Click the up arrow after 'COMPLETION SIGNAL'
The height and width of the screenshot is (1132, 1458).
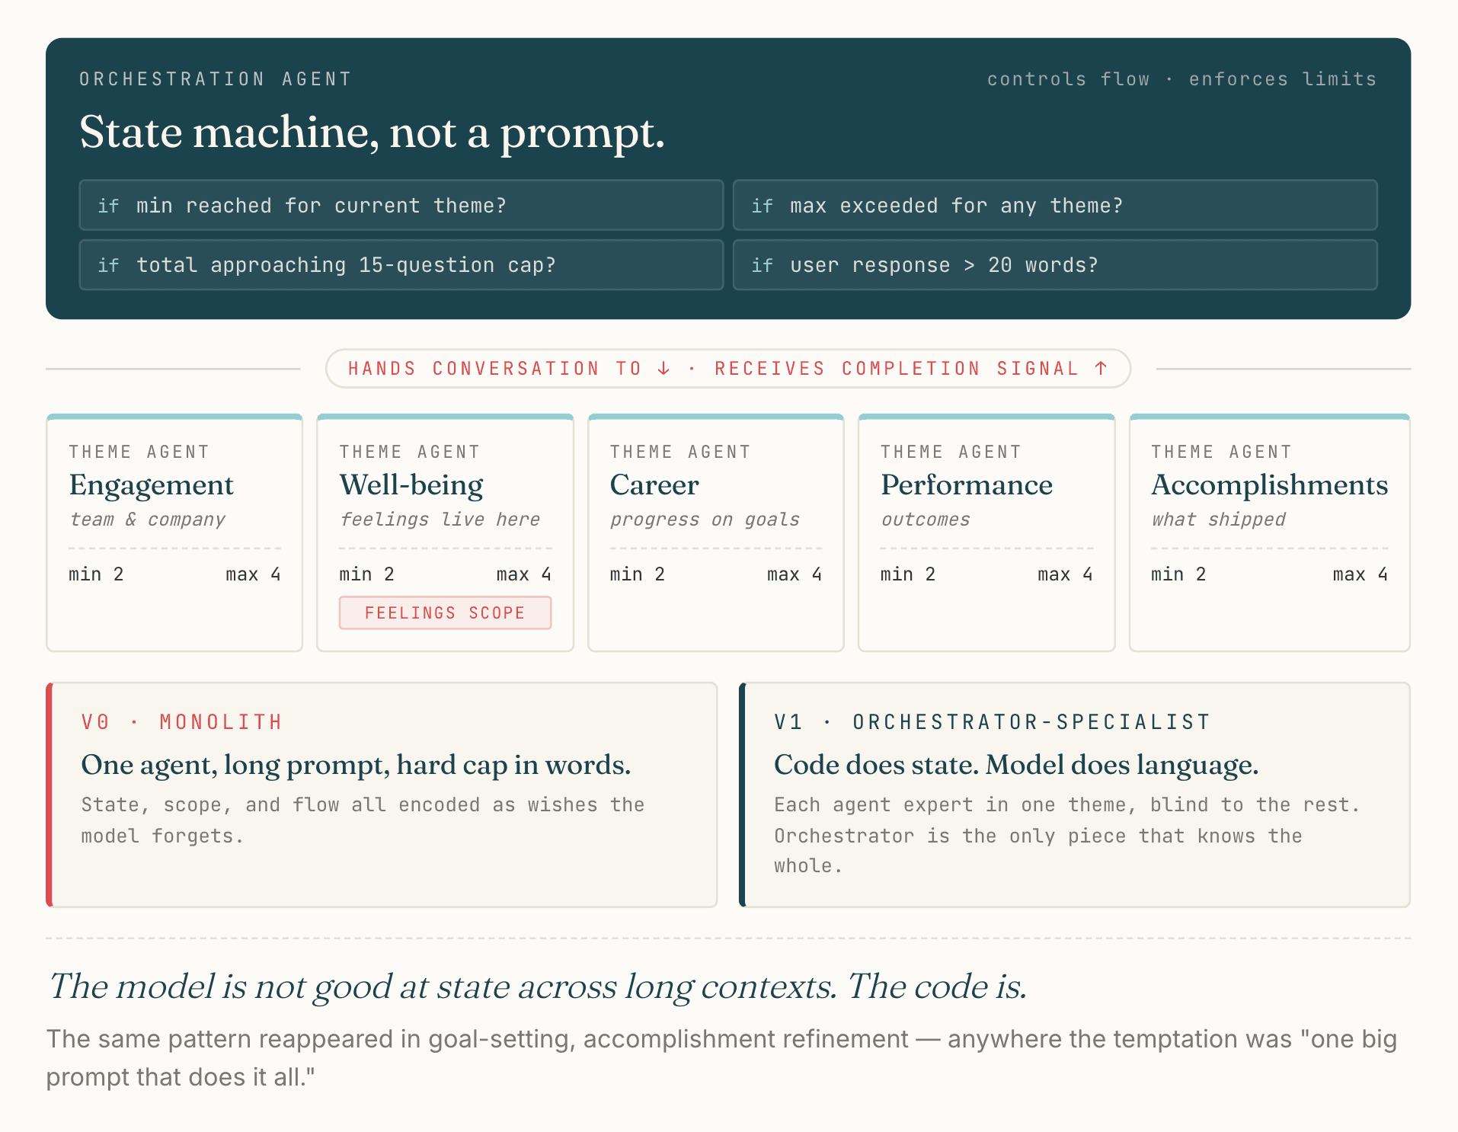(1101, 369)
